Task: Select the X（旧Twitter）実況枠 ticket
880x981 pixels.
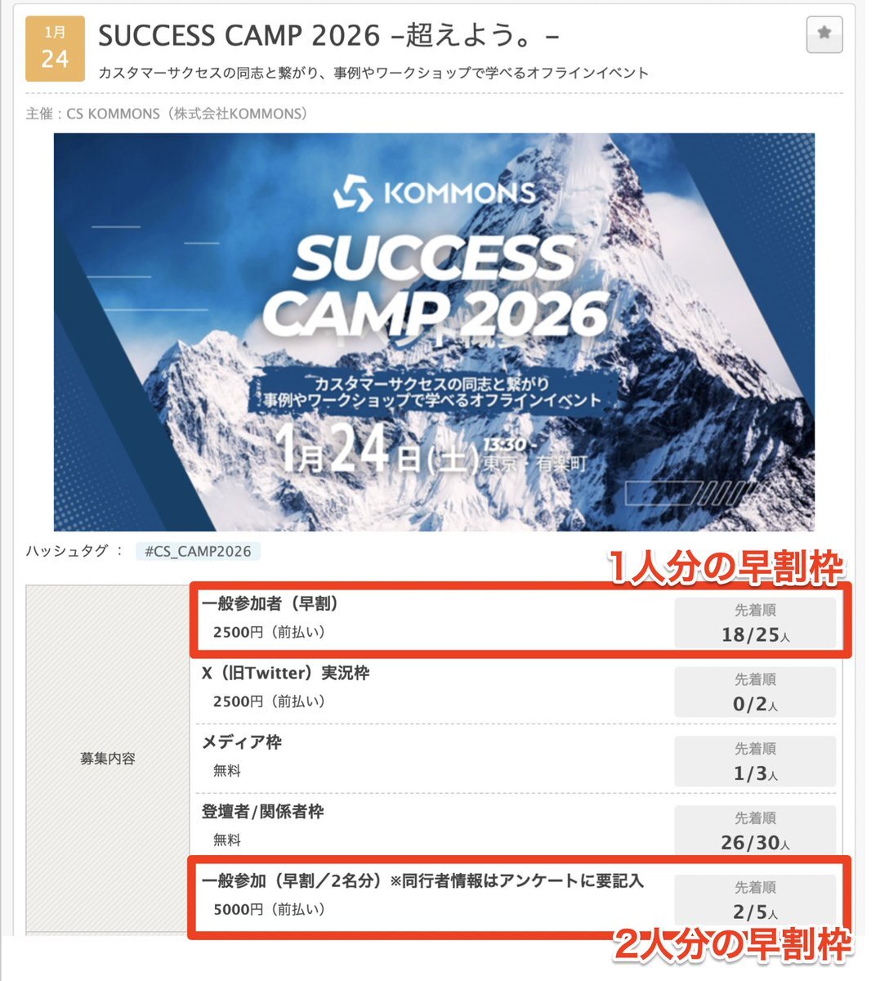Action: 519,688
